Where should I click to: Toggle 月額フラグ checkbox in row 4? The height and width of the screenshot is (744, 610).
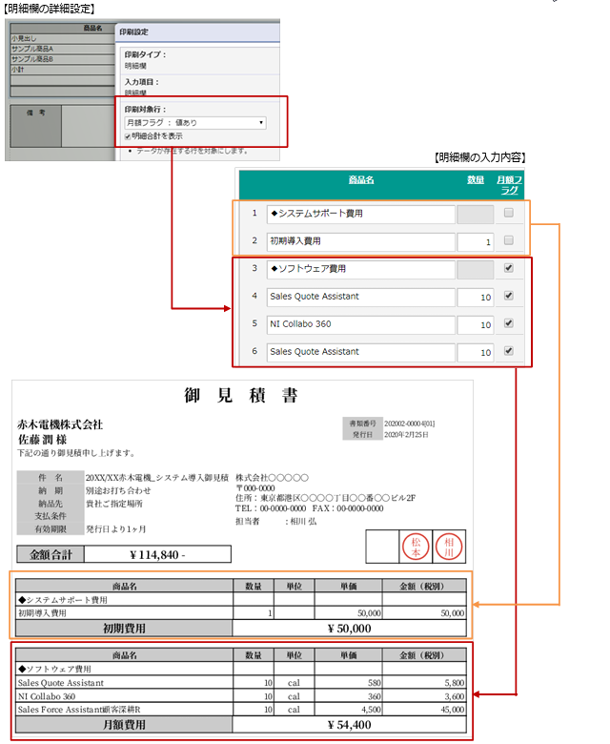coord(509,296)
